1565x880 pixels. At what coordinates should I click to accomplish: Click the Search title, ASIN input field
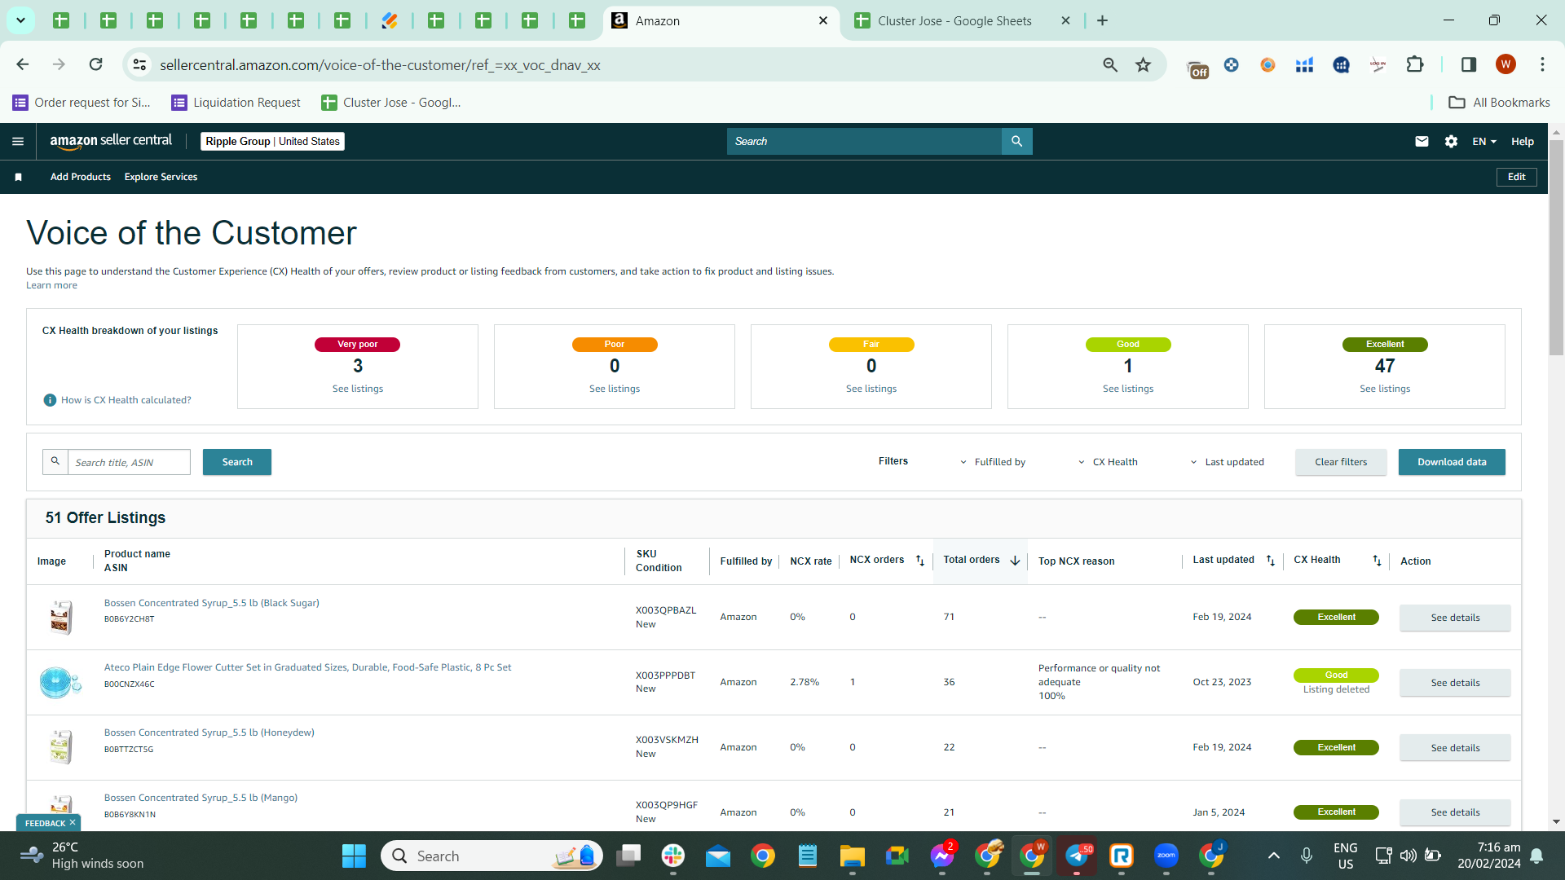point(129,462)
